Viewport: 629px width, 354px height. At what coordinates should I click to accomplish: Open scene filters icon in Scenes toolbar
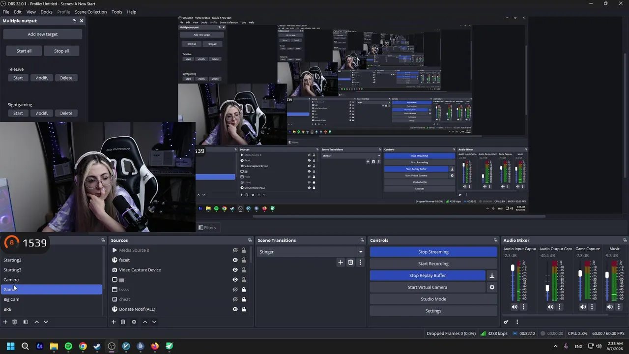click(x=26, y=322)
